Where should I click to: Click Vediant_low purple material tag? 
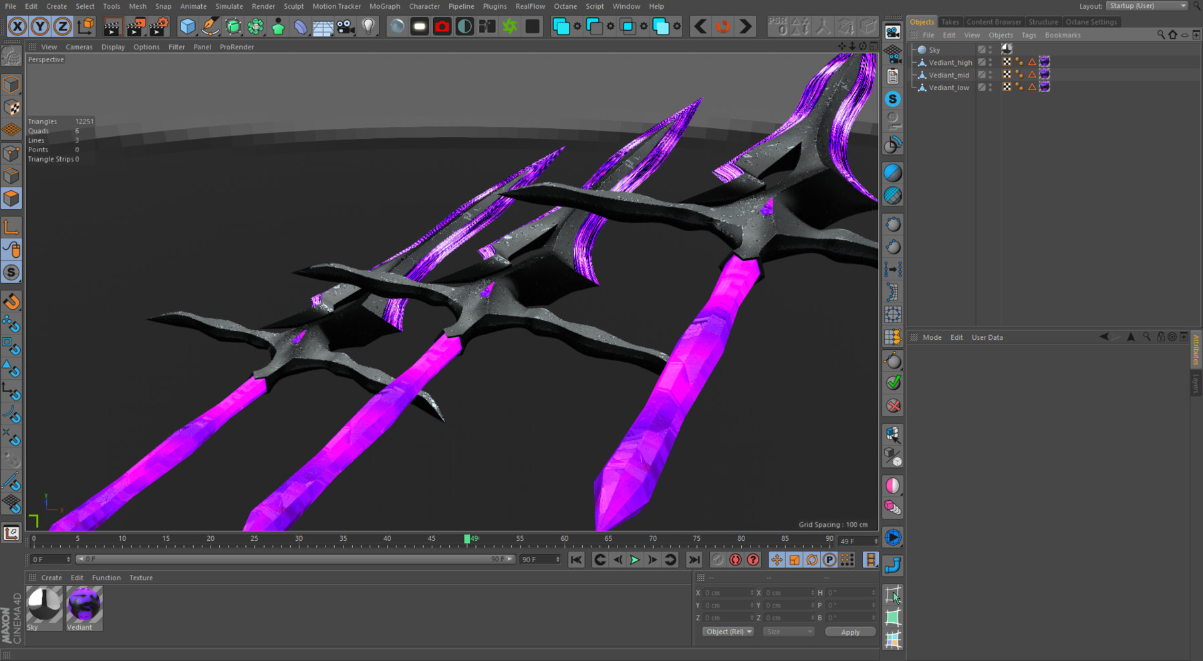click(x=1045, y=87)
